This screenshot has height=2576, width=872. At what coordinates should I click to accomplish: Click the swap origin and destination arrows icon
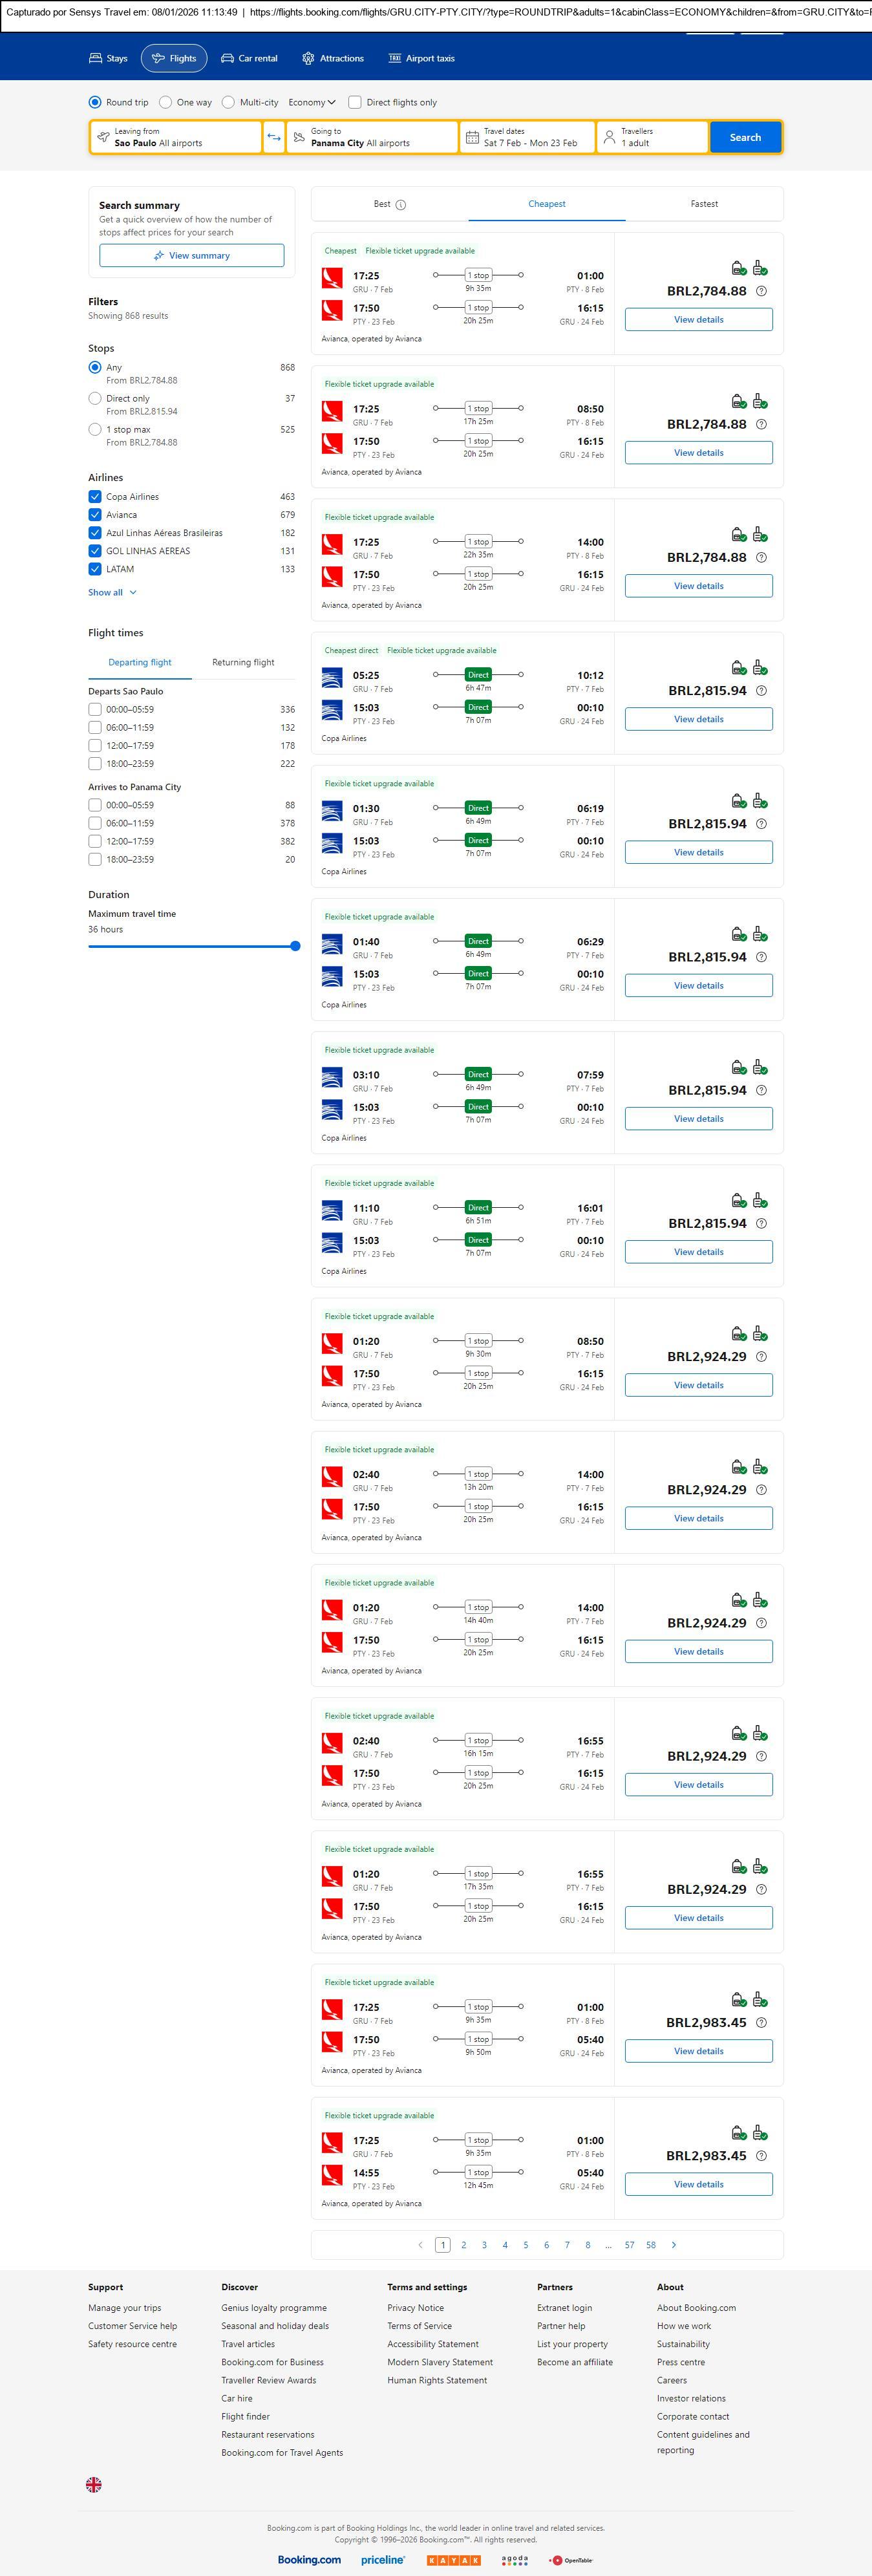point(274,137)
